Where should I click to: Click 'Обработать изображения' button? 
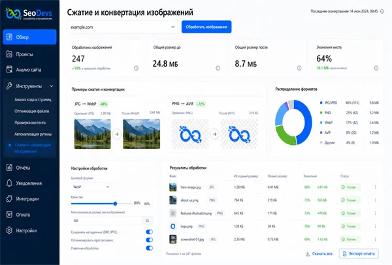point(206,27)
